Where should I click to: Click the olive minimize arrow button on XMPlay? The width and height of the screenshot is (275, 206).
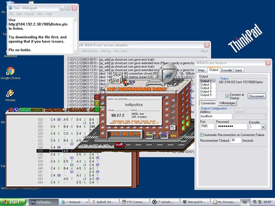[x=97, y=103]
